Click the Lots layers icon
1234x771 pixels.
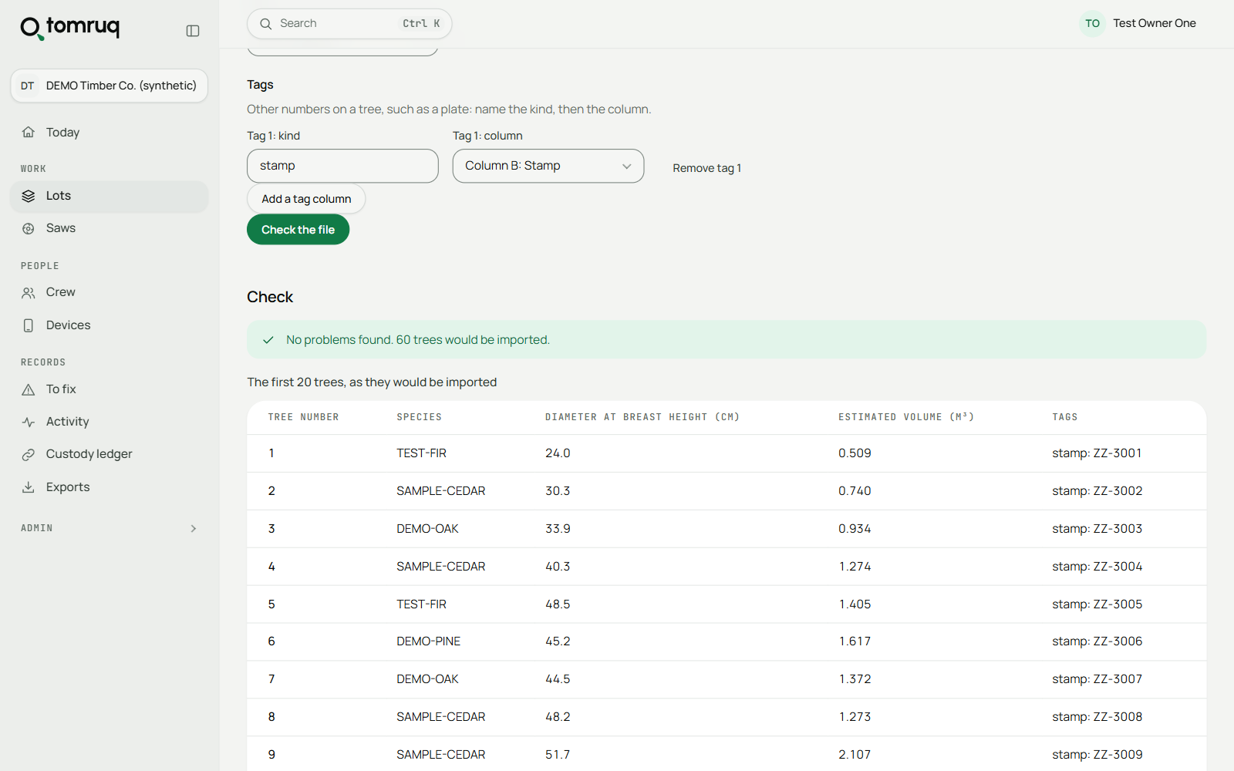[x=29, y=196]
